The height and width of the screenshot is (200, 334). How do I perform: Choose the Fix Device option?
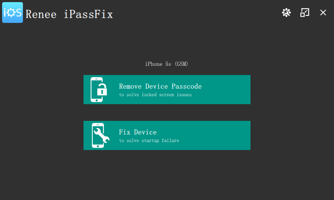click(167, 135)
